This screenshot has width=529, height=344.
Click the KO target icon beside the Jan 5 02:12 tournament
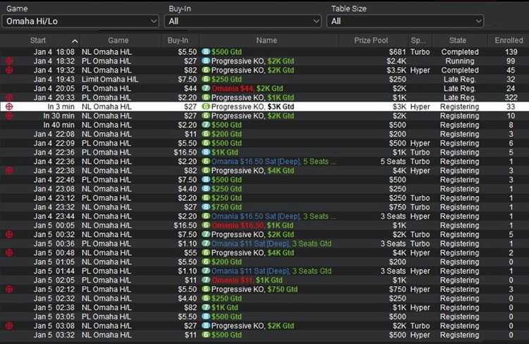coord(9,289)
